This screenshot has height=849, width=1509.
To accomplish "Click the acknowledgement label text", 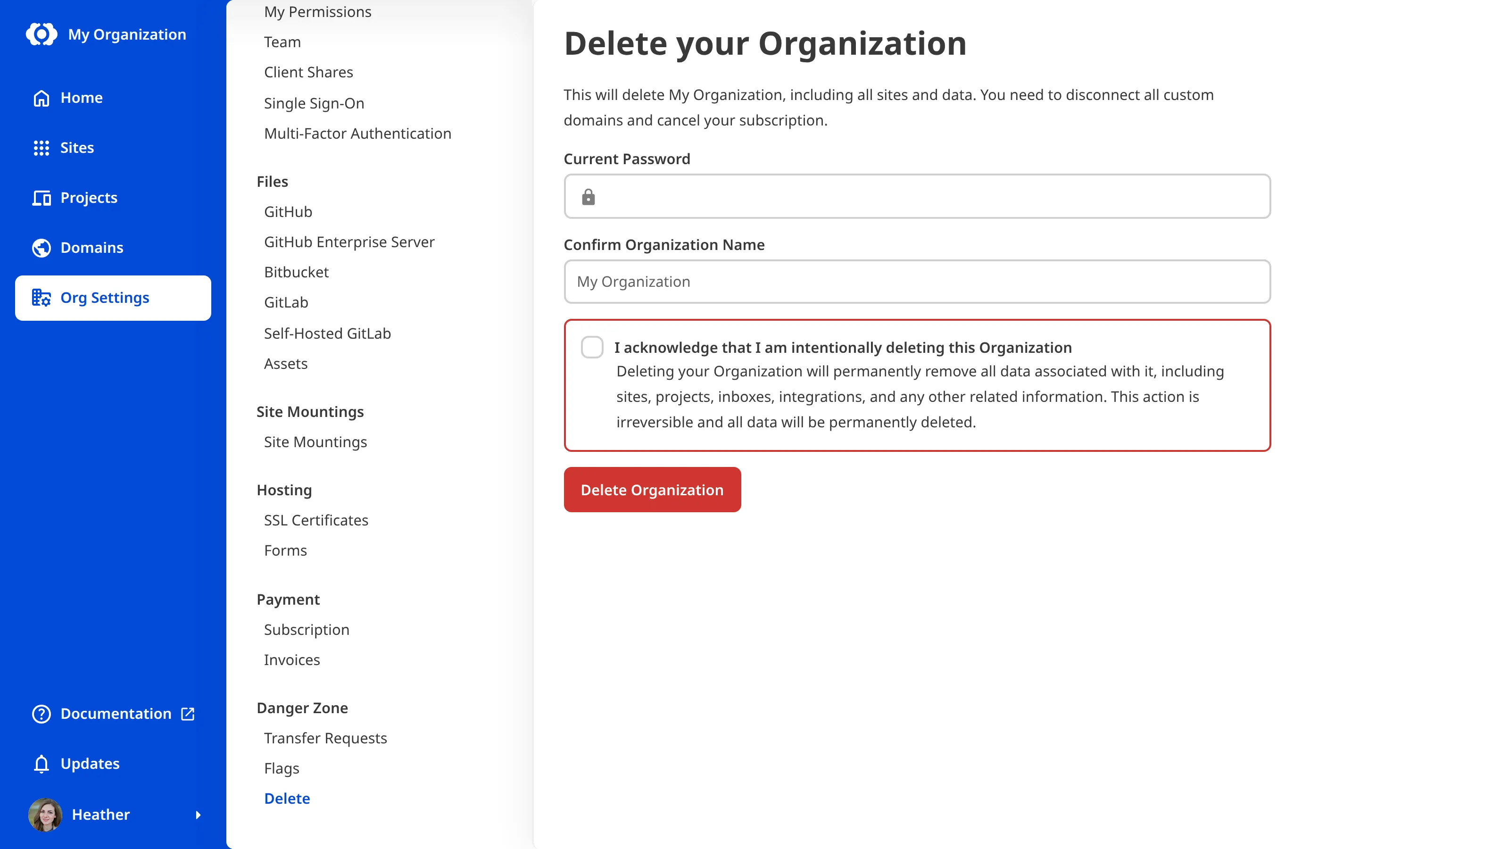I will (x=843, y=348).
